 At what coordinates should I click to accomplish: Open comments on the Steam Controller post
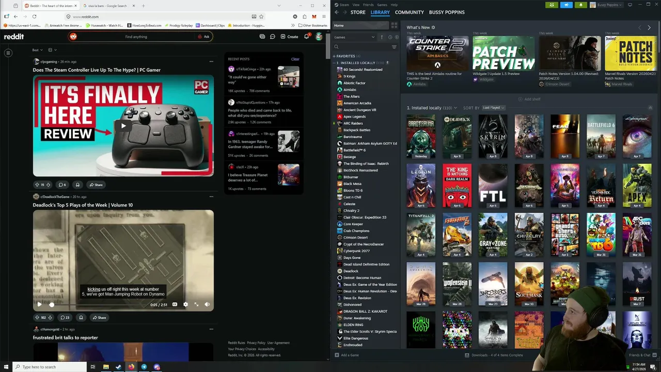[x=62, y=184]
